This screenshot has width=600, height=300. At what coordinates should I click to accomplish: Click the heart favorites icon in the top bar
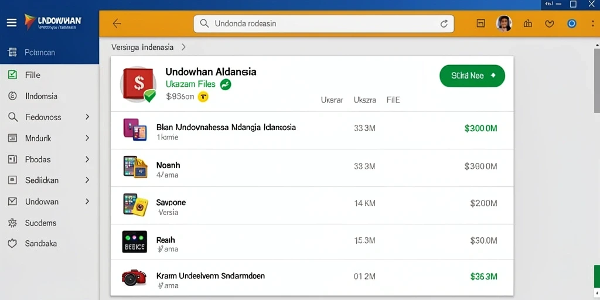tap(550, 23)
